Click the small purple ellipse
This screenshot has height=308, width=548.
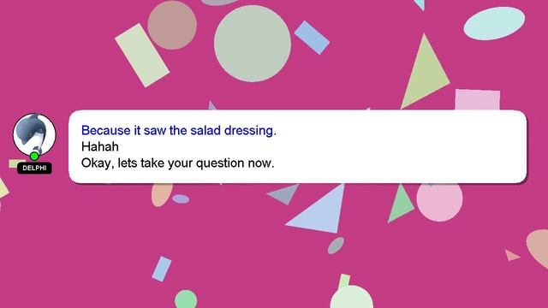coord(181,199)
